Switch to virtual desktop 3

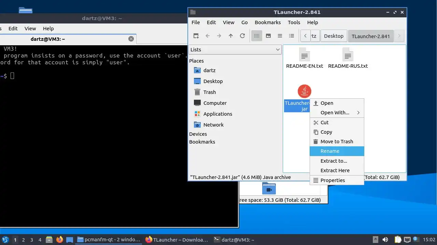click(31, 240)
